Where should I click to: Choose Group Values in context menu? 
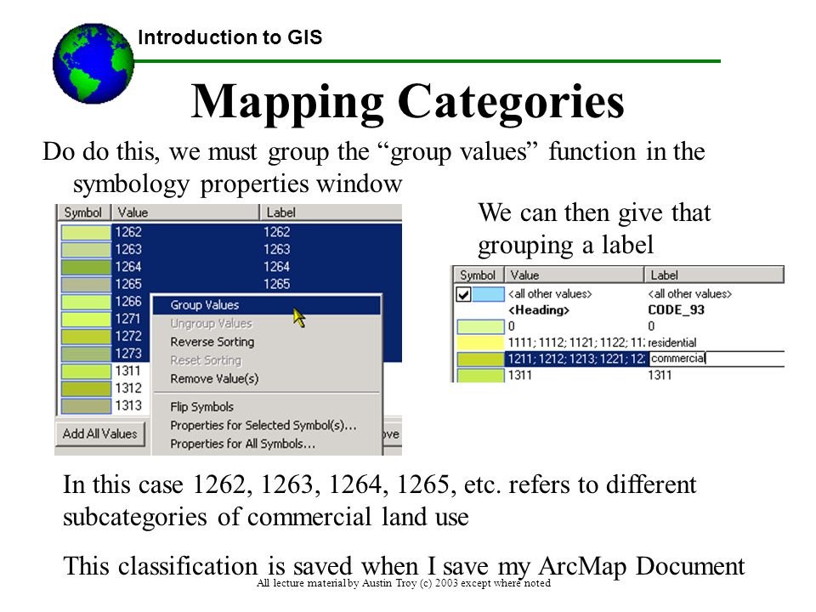[266, 305]
